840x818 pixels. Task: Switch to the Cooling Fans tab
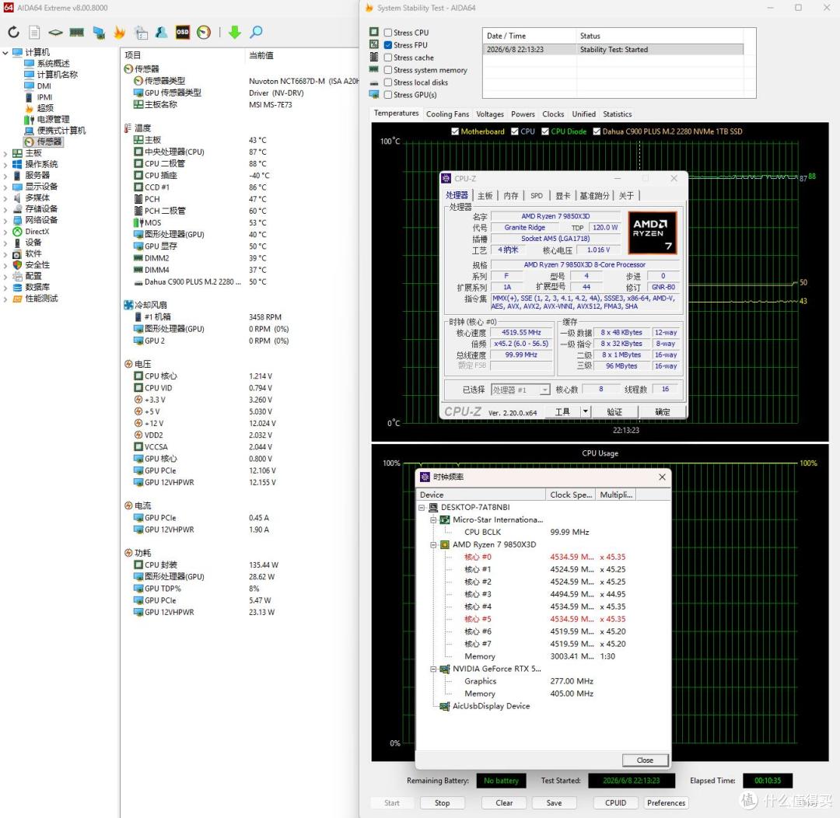click(x=447, y=114)
